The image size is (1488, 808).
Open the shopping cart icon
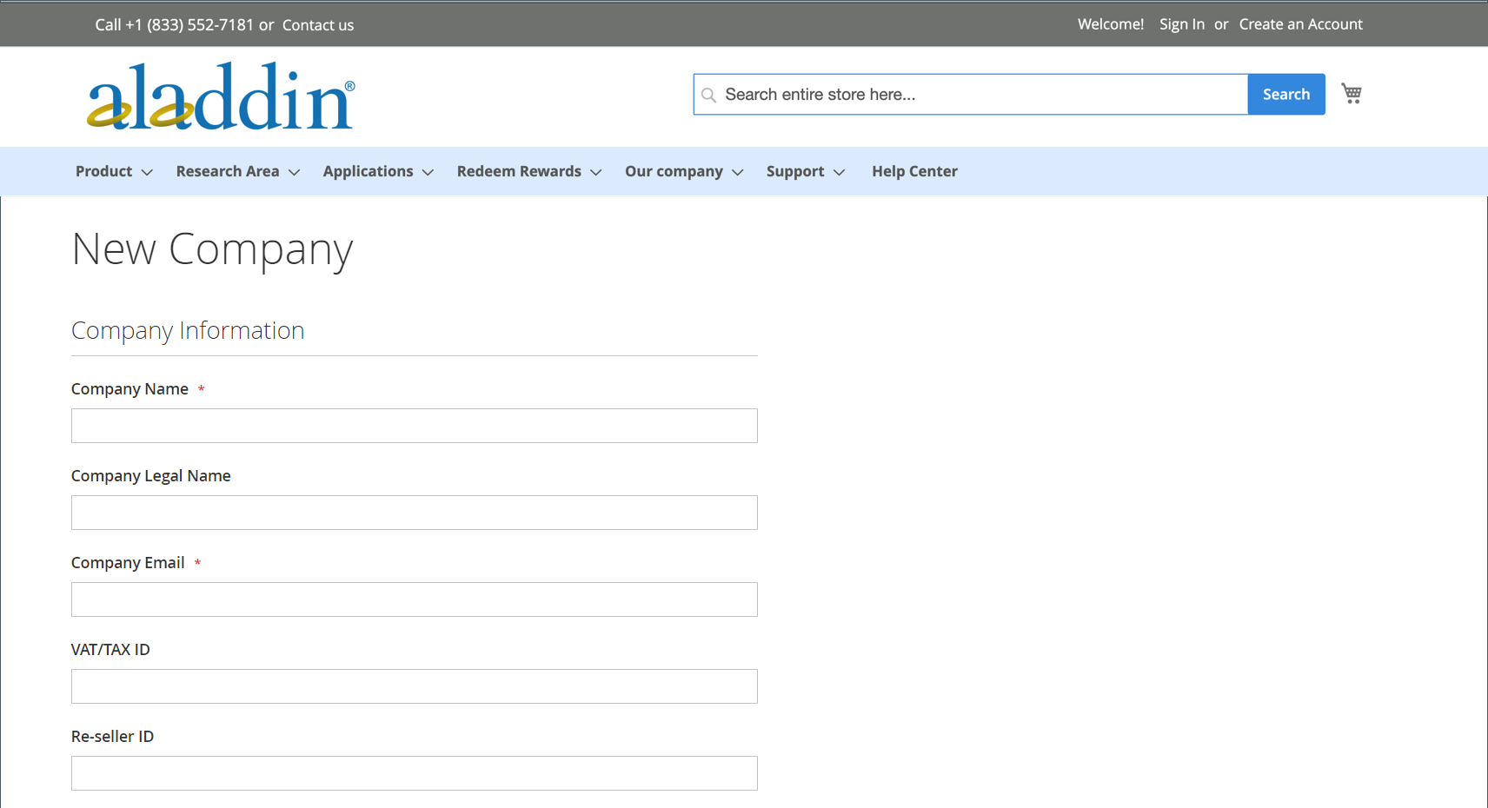[x=1352, y=94]
